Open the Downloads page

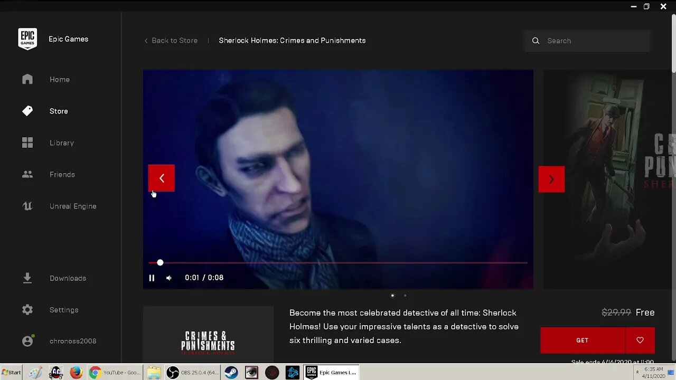pyautogui.click(x=68, y=278)
